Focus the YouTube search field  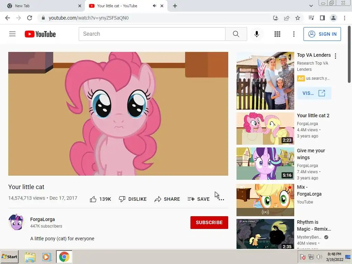(152, 34)
